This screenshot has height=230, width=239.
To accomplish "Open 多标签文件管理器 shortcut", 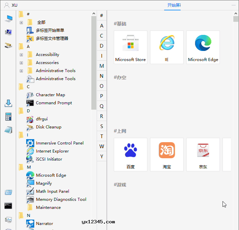I will 47,39.
